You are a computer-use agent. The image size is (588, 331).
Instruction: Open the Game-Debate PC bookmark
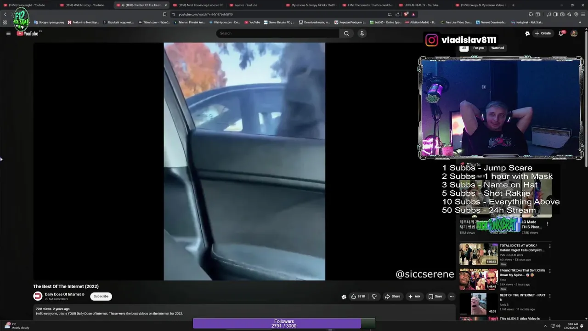(279, 22)
